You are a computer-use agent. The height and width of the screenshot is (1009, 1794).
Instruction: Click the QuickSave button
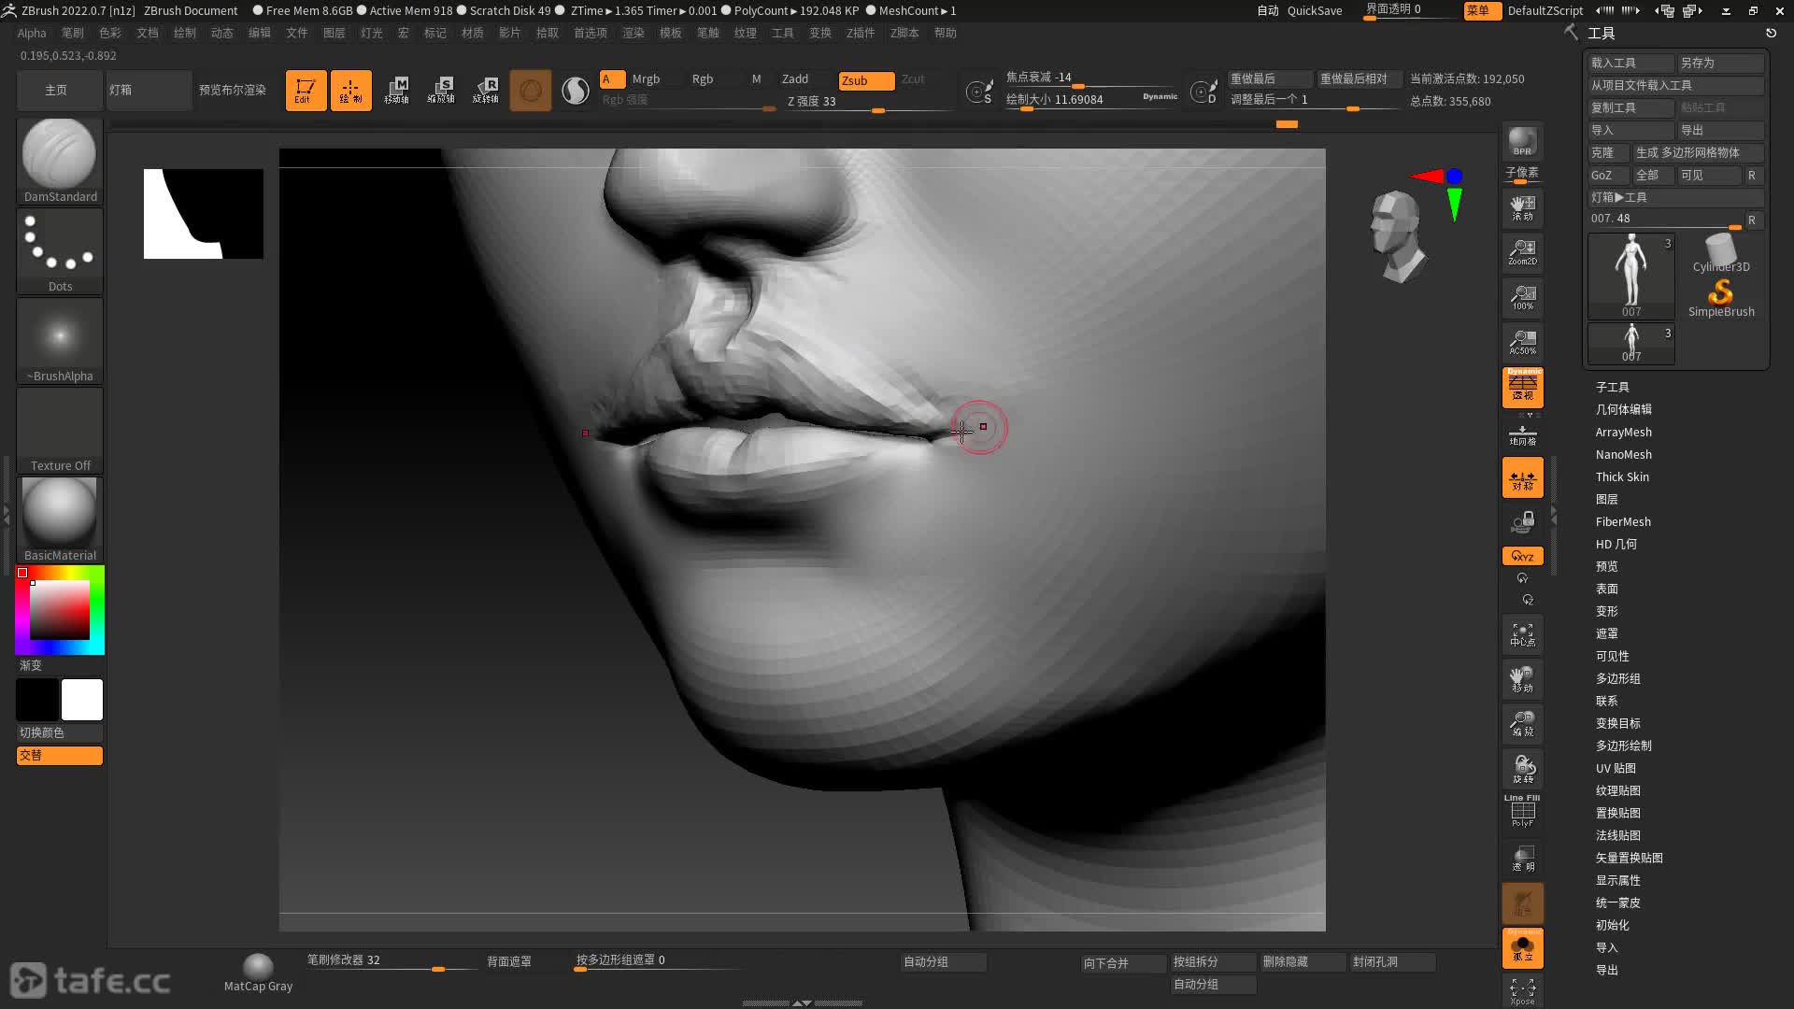(x=1314, y=10)
